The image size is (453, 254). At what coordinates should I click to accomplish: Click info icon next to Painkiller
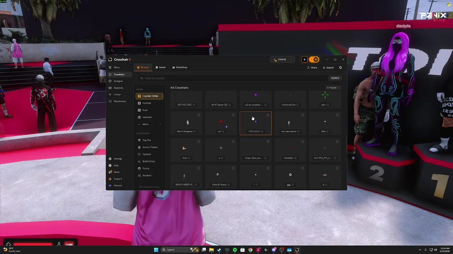coord(296,158)
